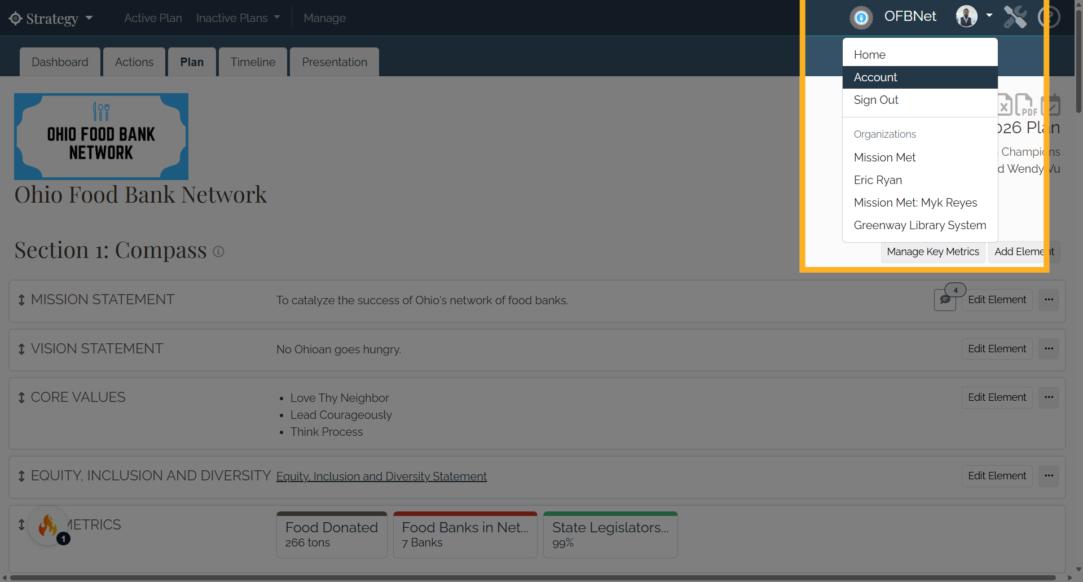Edit the Mission Statement element
Screen dimensions: 1083x582
[997, 300]
